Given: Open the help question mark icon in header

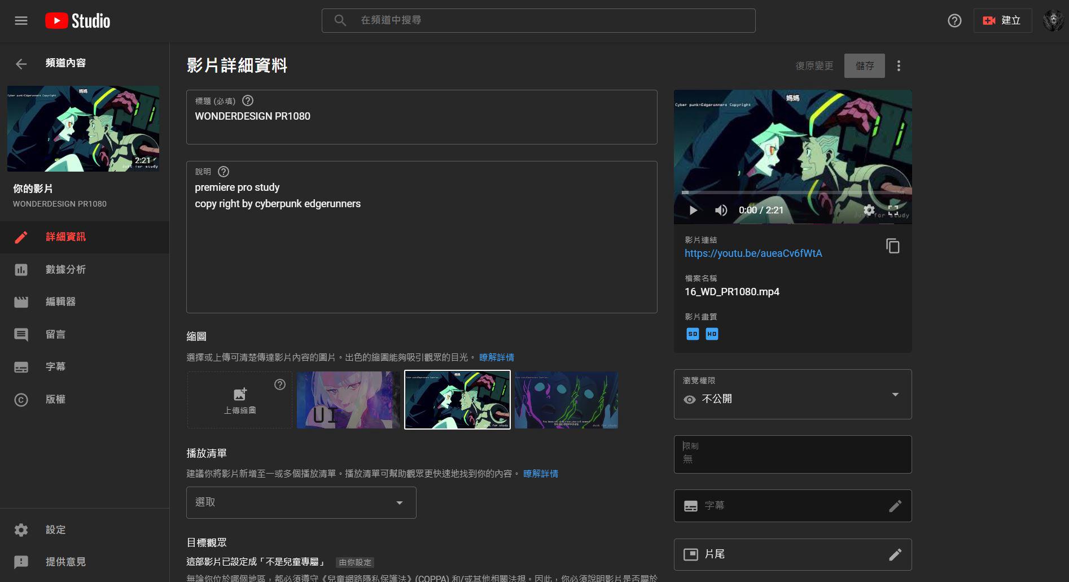Looking at the screenshot, I should tap(954, 21).
